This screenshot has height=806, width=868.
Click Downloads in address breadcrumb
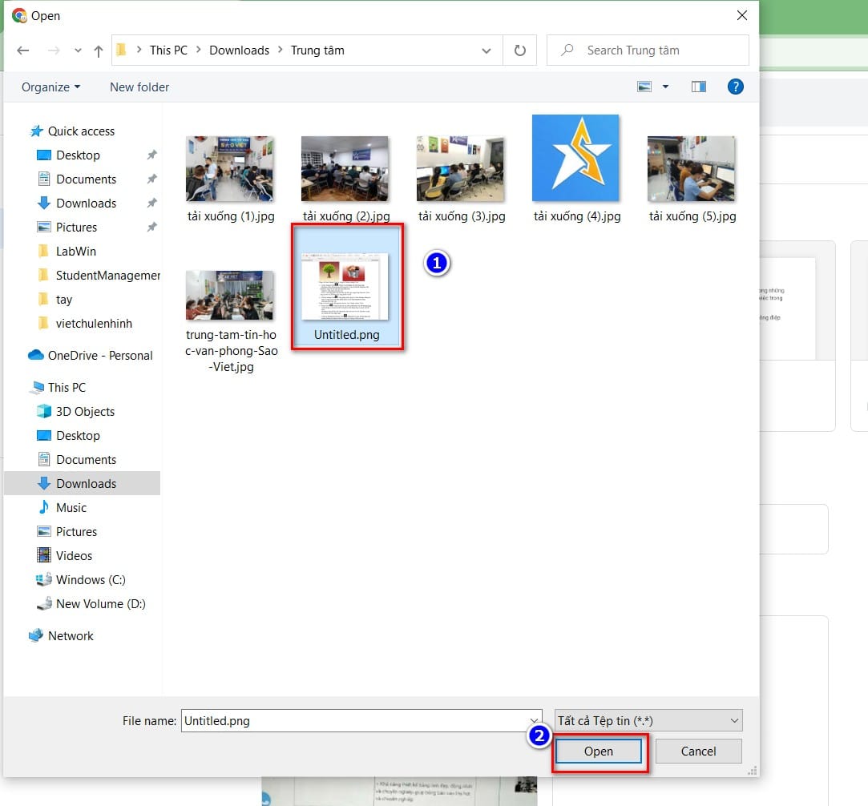coord(239,50)
